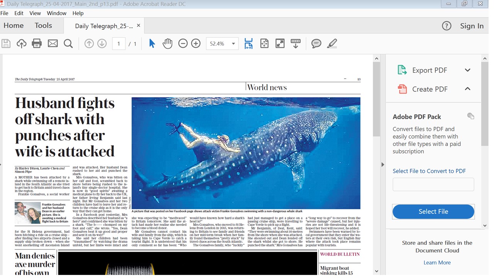Click the Zoom out minus icon

coord(183,44)
